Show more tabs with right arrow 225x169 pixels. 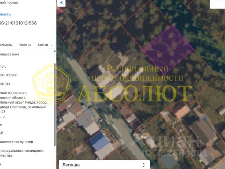coord(52,45)
